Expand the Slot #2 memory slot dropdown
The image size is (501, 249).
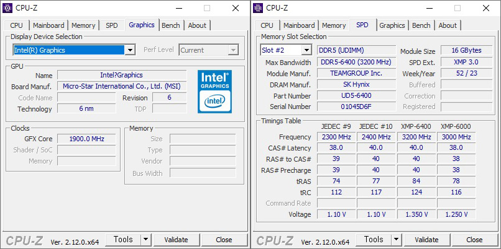click(x=306, y=50)
